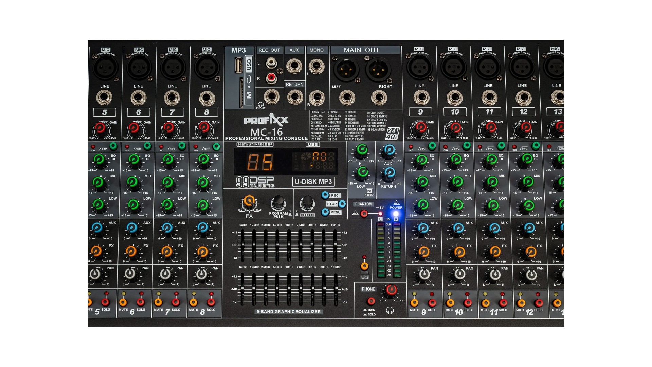The image size is (652, 367).
Task: Click the 99 DSP digital multi effects logo
Action: pyautogui.click(x=255, y=182)
